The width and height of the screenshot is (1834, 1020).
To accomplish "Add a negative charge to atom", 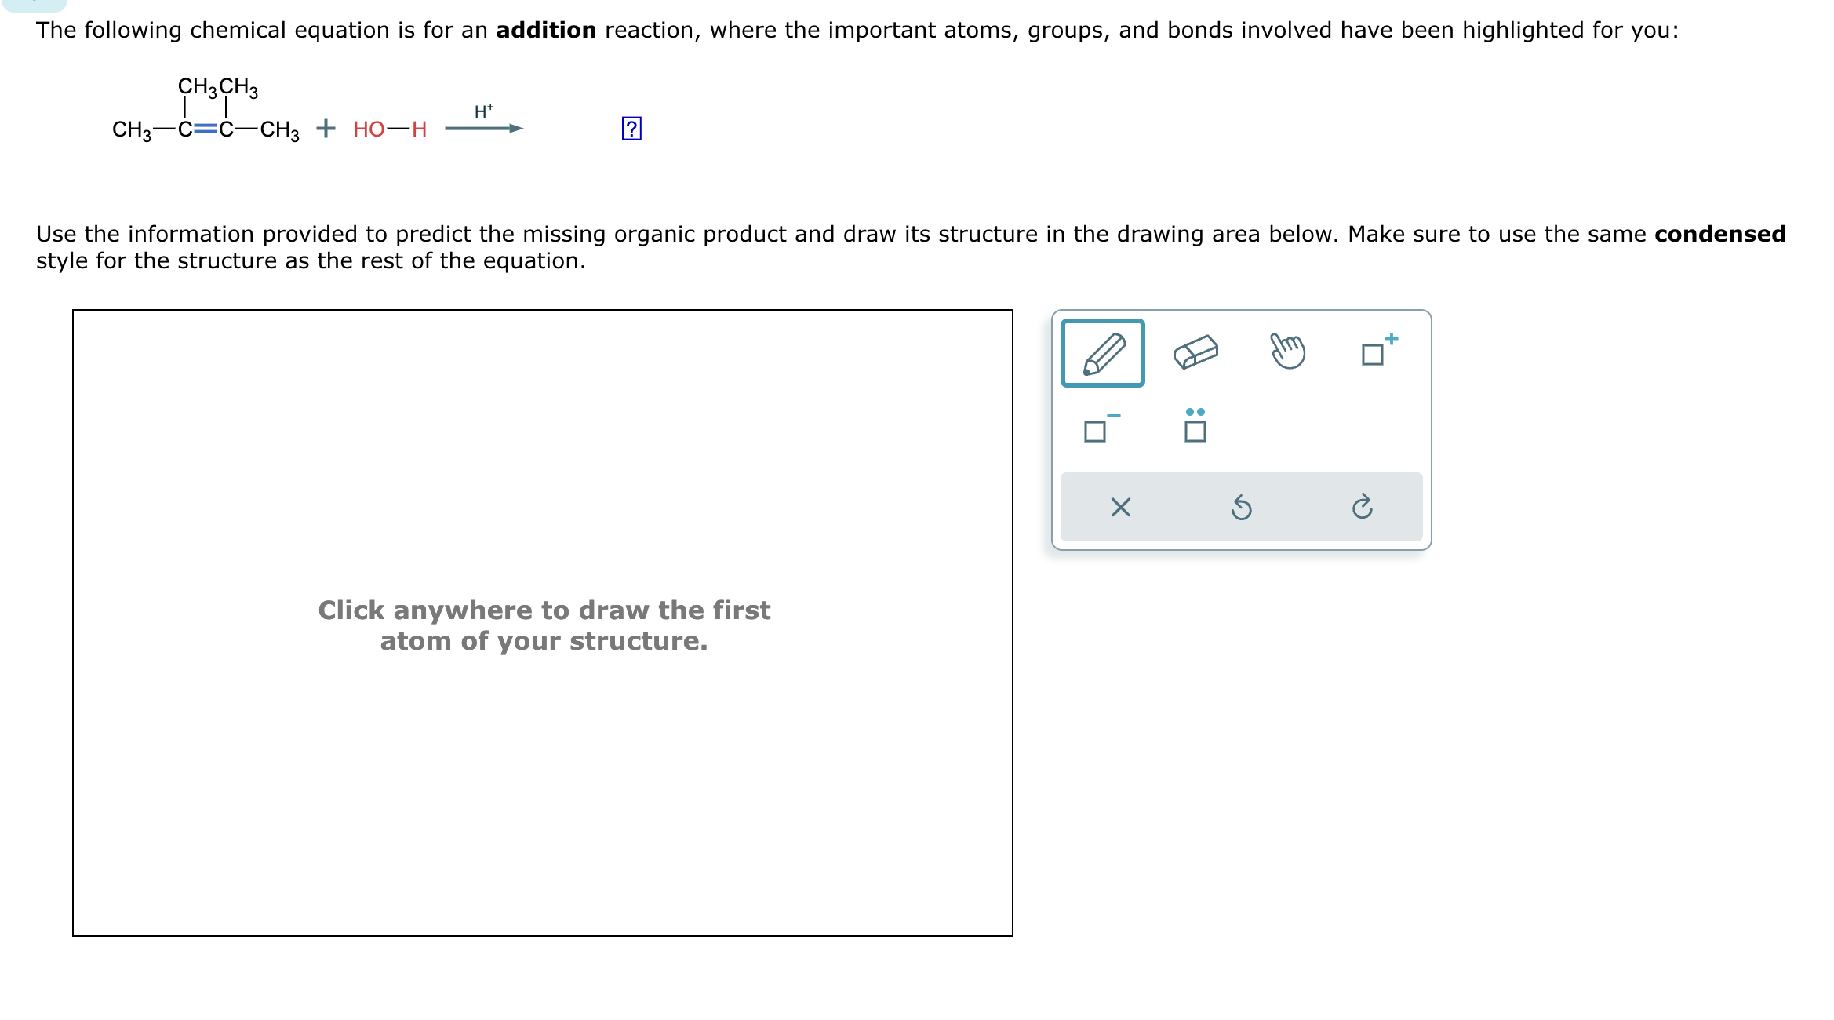I will click(1101, 428).
